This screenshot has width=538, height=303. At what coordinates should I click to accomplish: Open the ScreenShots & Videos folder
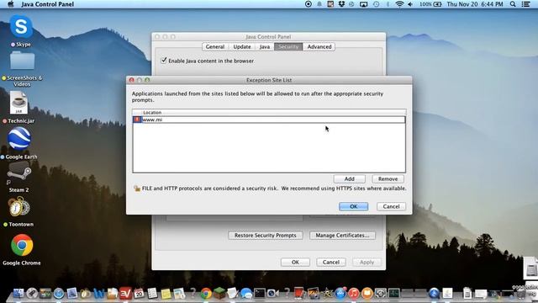22,61
